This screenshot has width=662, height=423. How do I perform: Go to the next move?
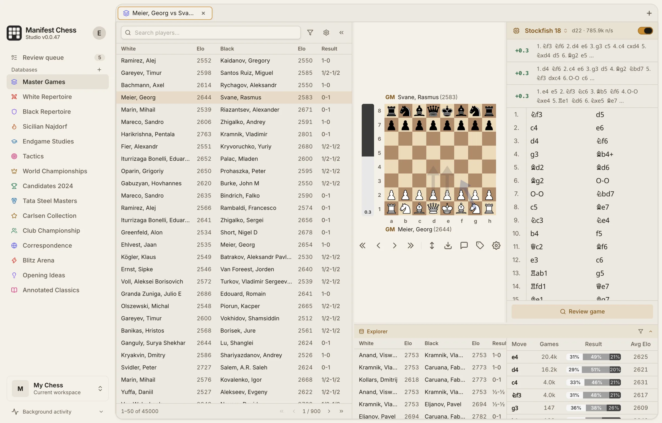click(x=394, y=245)
